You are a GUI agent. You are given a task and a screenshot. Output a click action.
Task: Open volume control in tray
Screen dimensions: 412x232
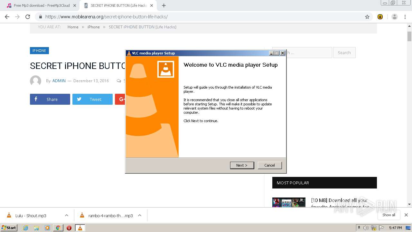[366, 228]
